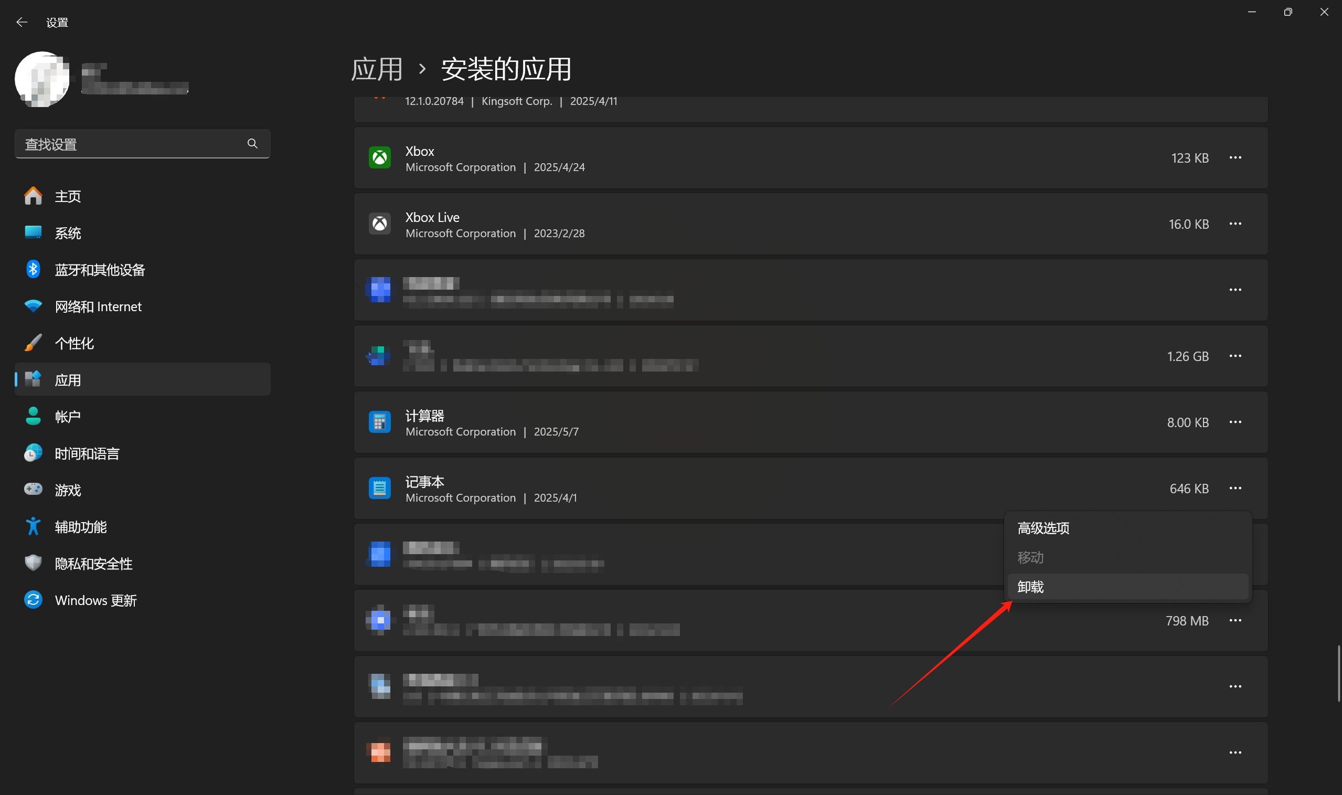Open 网络和 Internet settings
This screenshot has height=795, width=1342.
(33, 306)
